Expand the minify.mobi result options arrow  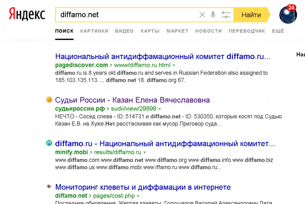144,152
